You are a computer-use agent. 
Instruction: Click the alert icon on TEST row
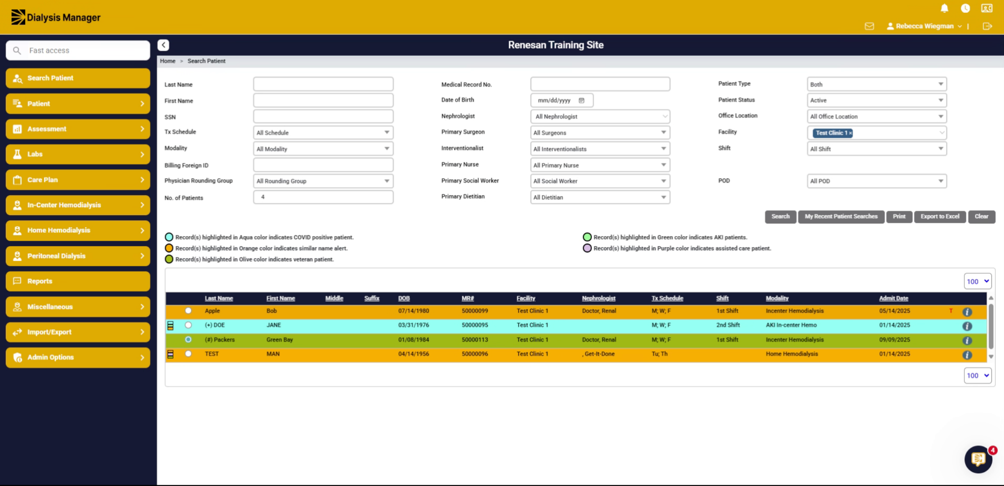tap(170, 354)
